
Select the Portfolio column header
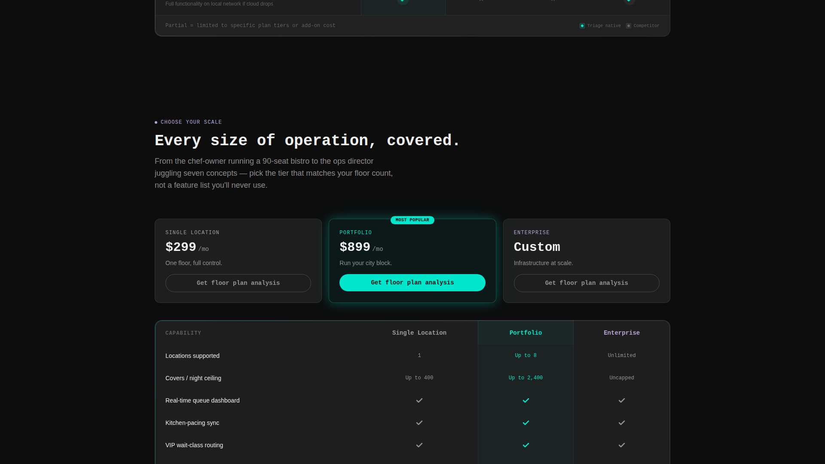coord(526,333)
